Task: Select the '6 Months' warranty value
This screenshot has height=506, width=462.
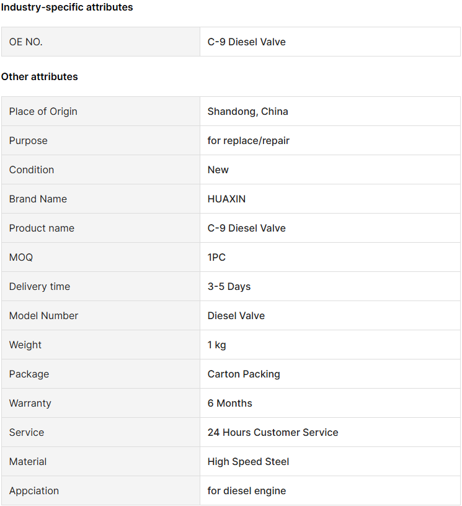Action: 229,403
